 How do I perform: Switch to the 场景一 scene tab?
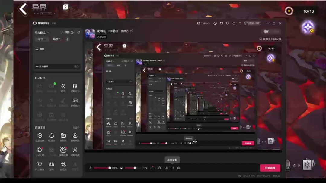[42, 39]
